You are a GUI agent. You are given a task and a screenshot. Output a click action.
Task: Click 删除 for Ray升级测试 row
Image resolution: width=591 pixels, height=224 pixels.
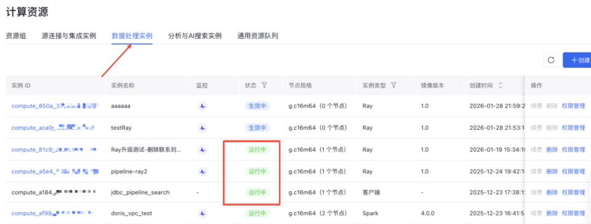pyautogui.click(x=552, y=150)
